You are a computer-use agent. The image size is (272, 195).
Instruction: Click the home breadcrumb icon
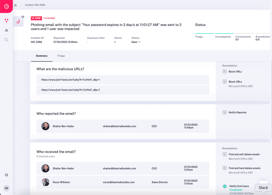coord(15,5)
